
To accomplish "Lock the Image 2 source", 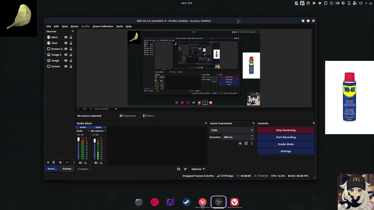I will (71, 55).
